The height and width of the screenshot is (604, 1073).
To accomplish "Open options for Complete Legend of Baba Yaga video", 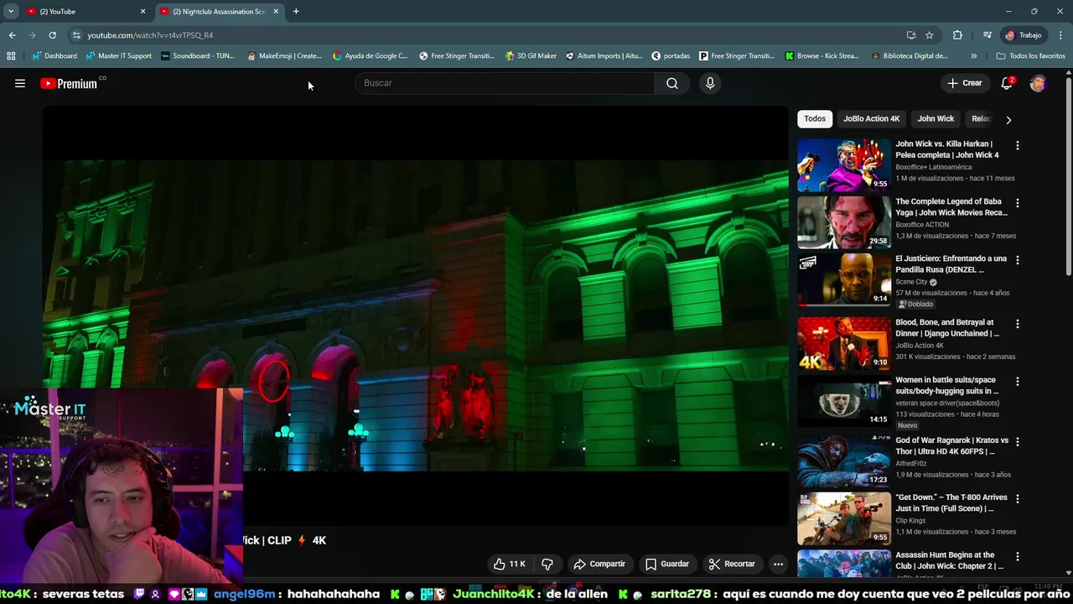I will click(x=1018, y=203).
